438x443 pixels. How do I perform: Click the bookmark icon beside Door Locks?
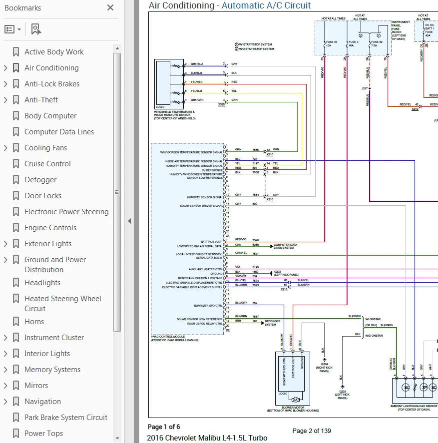[x=15, y=195]
